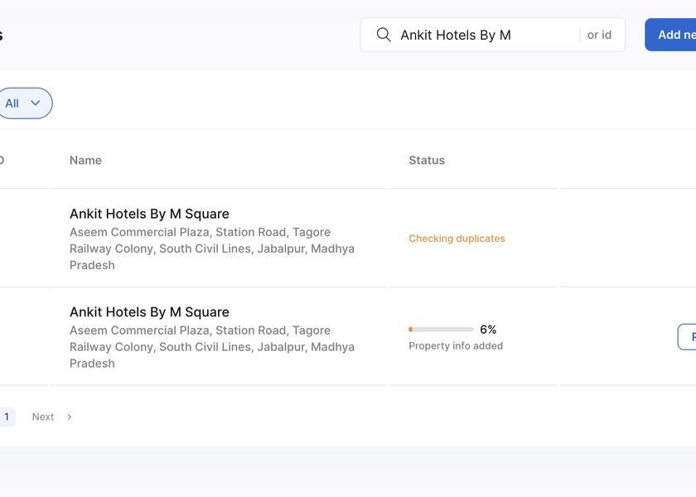
Task: Click the magnifier search icon
Action: (x=384, y=35)
